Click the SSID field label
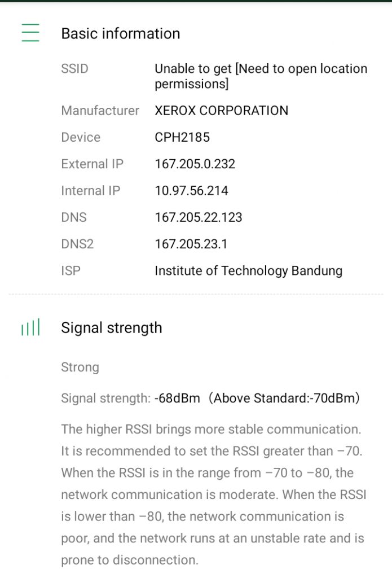 tap(74, 69)
